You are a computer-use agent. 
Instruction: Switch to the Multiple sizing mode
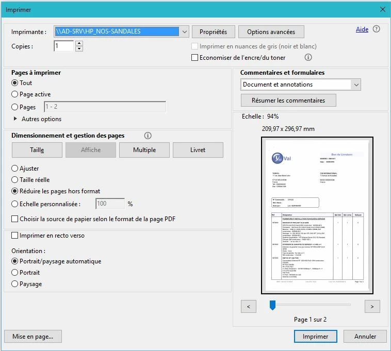tap(144, 150)
